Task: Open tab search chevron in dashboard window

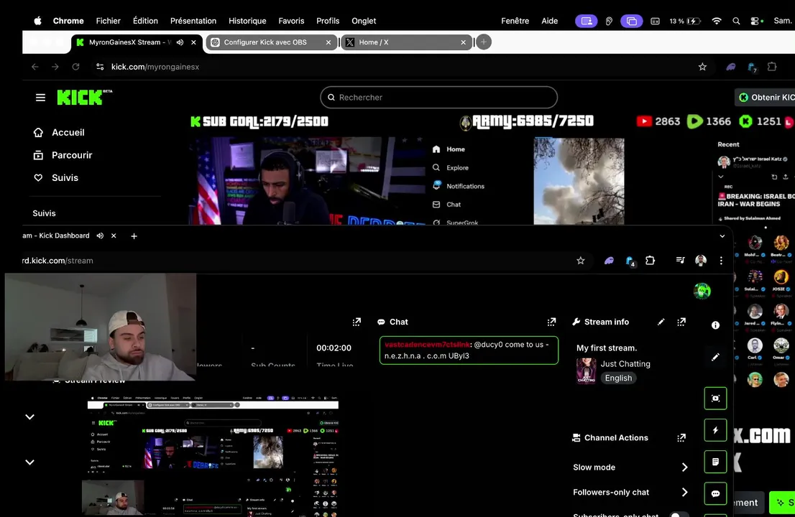Action: [722, 236]
